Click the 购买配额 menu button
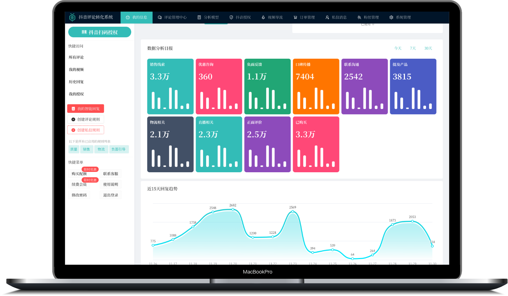 point(79,174)
